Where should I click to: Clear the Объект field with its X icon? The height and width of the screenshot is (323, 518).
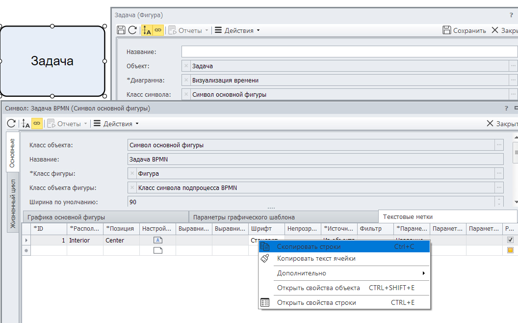coord(186,66)
